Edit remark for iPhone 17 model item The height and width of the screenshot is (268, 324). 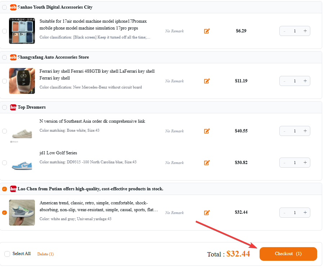[x=207, y=31]
